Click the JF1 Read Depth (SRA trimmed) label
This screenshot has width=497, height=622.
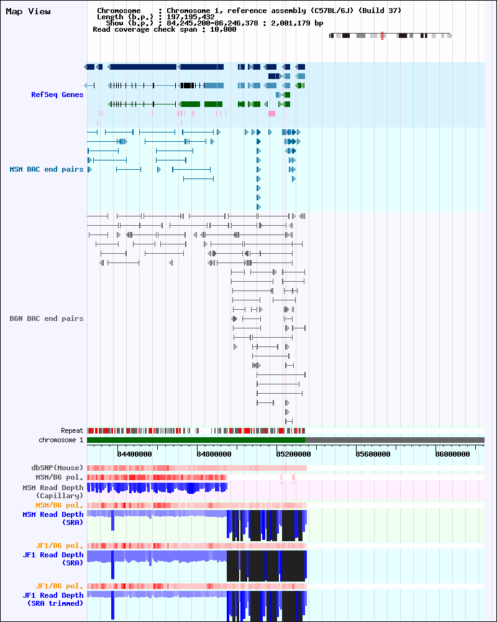[x=53, y=599]
